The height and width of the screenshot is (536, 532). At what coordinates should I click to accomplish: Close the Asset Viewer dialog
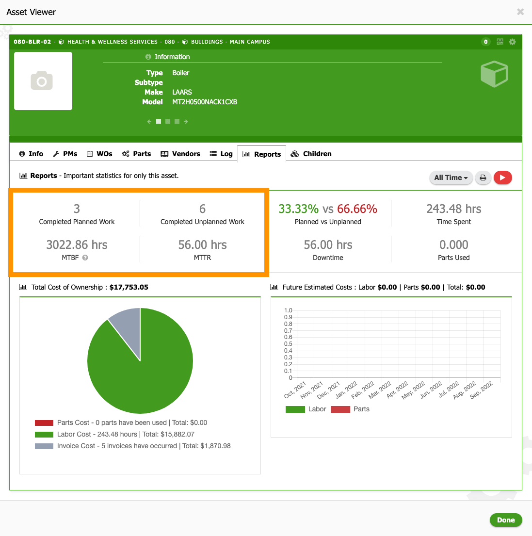[x=520, y=12]
